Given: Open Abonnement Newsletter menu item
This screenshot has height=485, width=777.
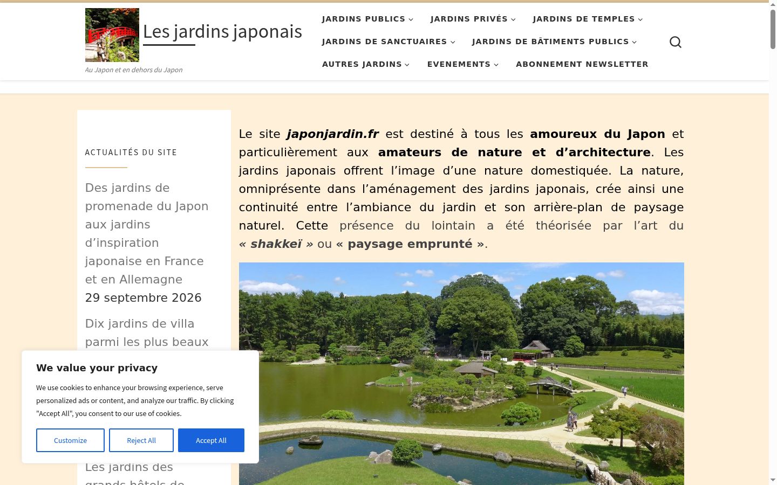Looking at the screenshot, I should 582,64.
